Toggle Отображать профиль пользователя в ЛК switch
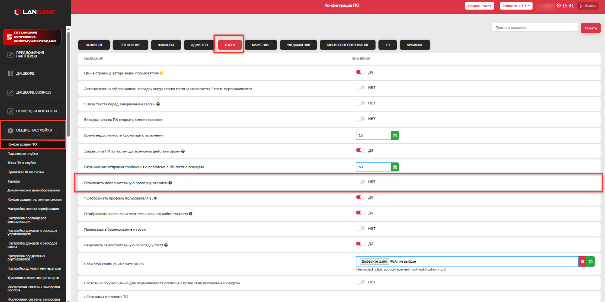605x302 pixels. point(361,197)
